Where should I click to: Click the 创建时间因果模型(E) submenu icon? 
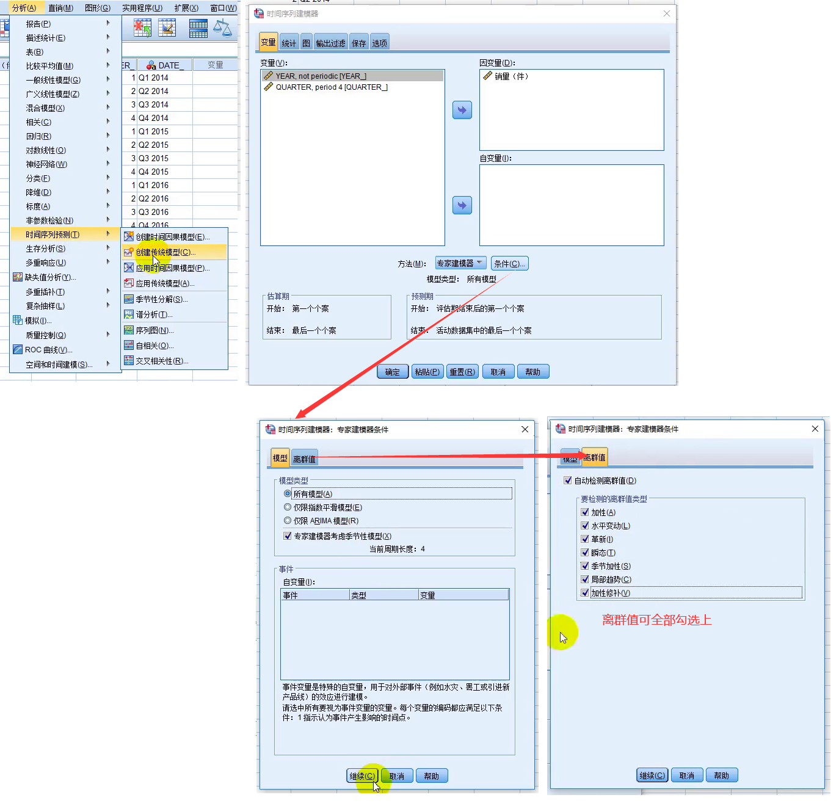click(129, 236)
